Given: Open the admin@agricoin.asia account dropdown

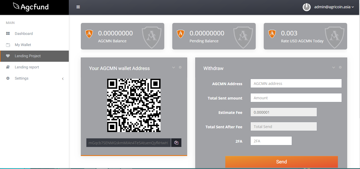Looking at the screenshot, I should pos(334,7).
